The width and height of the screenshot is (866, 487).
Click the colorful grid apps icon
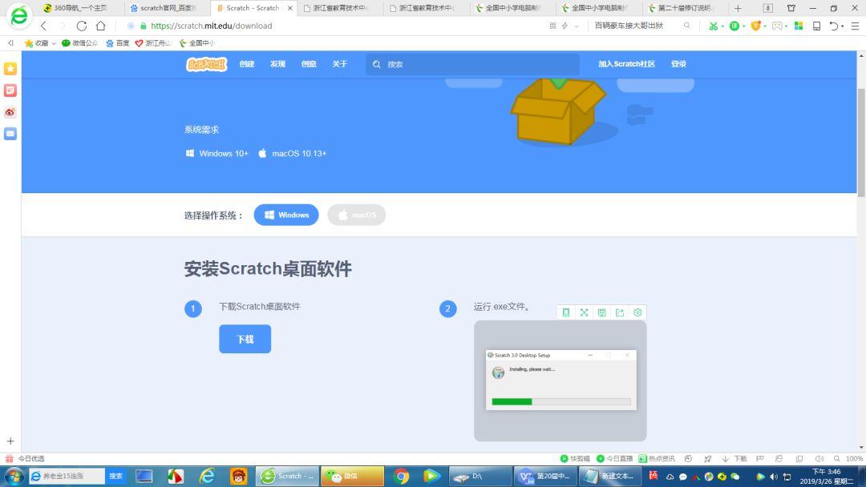[x=799, y=26]
